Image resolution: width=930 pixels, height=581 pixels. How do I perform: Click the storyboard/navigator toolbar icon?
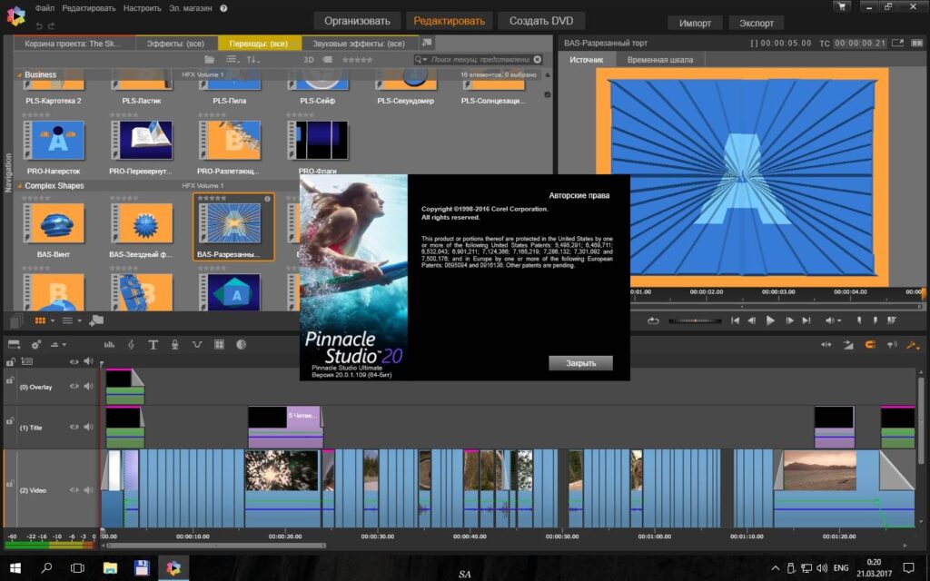tap(15, 344)
